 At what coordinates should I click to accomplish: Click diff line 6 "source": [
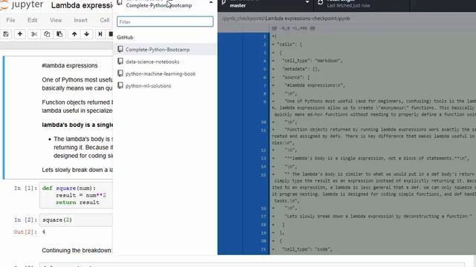pos(296,77)
